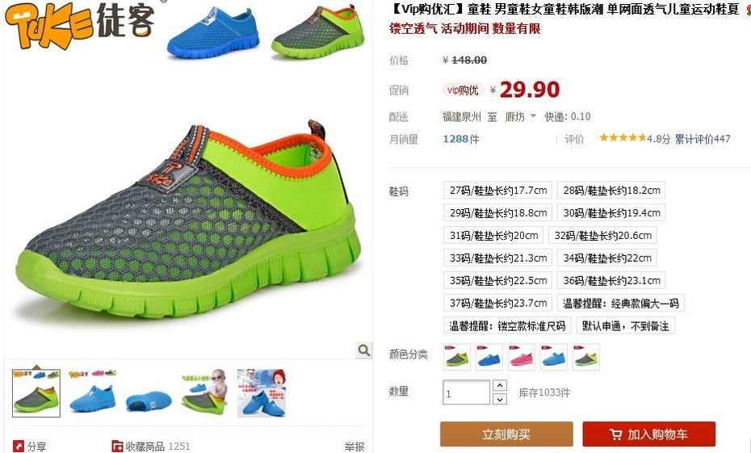Click the collect item (收藏商品) icon
751x453 pixels.
117,447
